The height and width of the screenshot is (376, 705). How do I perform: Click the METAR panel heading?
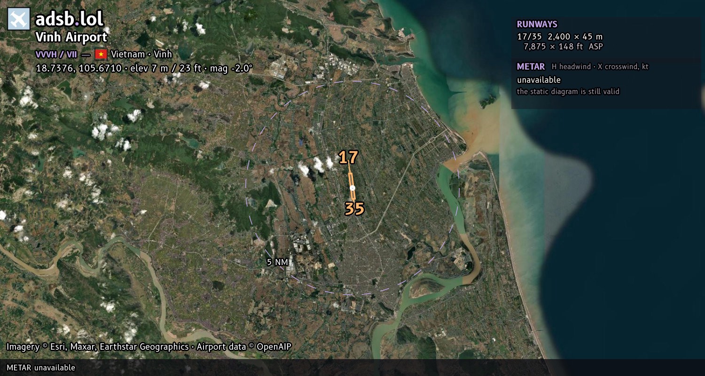click(x=531, y=67)
